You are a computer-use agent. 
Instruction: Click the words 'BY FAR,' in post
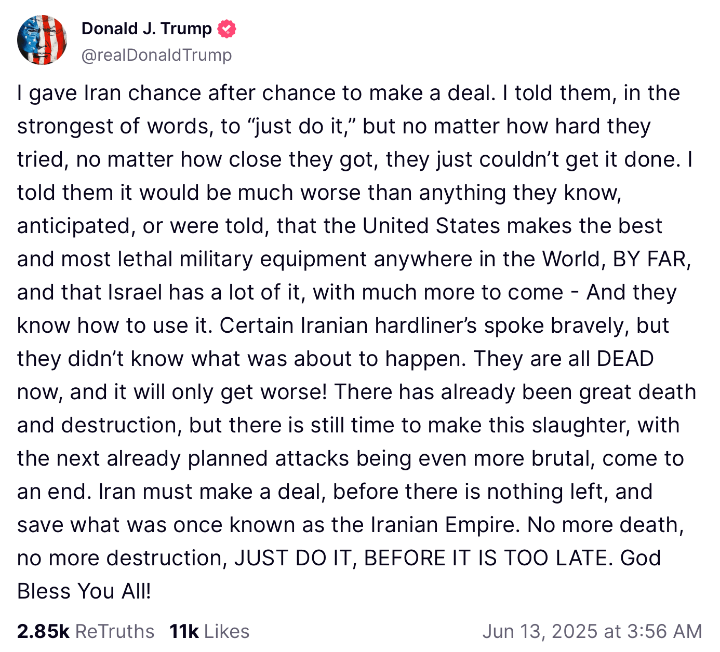652,260
